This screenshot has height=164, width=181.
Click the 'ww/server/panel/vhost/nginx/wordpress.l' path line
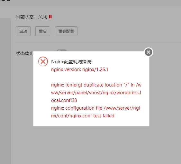tap(96, 93)
